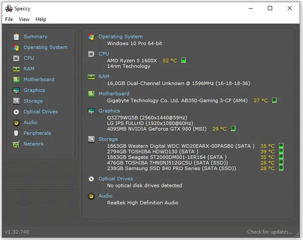
Task: Select Summary in the sidebar
Action: coord(36,36)
